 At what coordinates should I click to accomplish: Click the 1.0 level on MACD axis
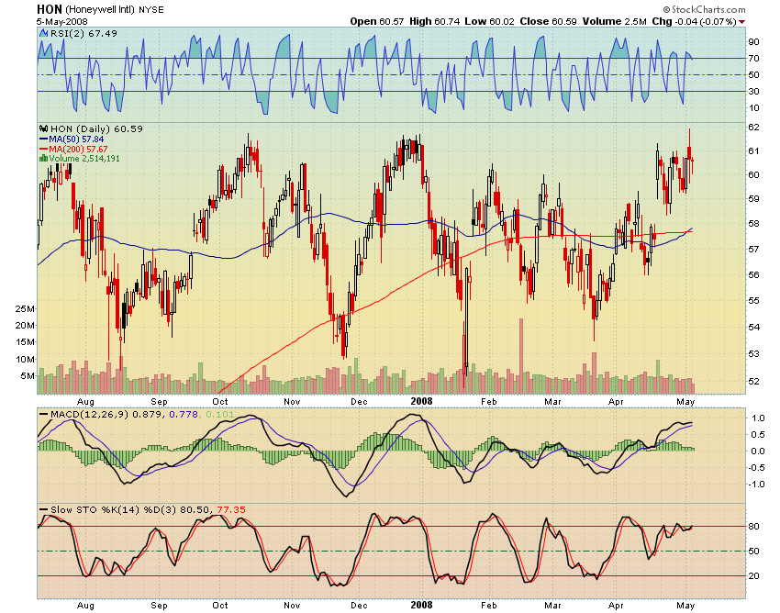click(x=758, y=418)
